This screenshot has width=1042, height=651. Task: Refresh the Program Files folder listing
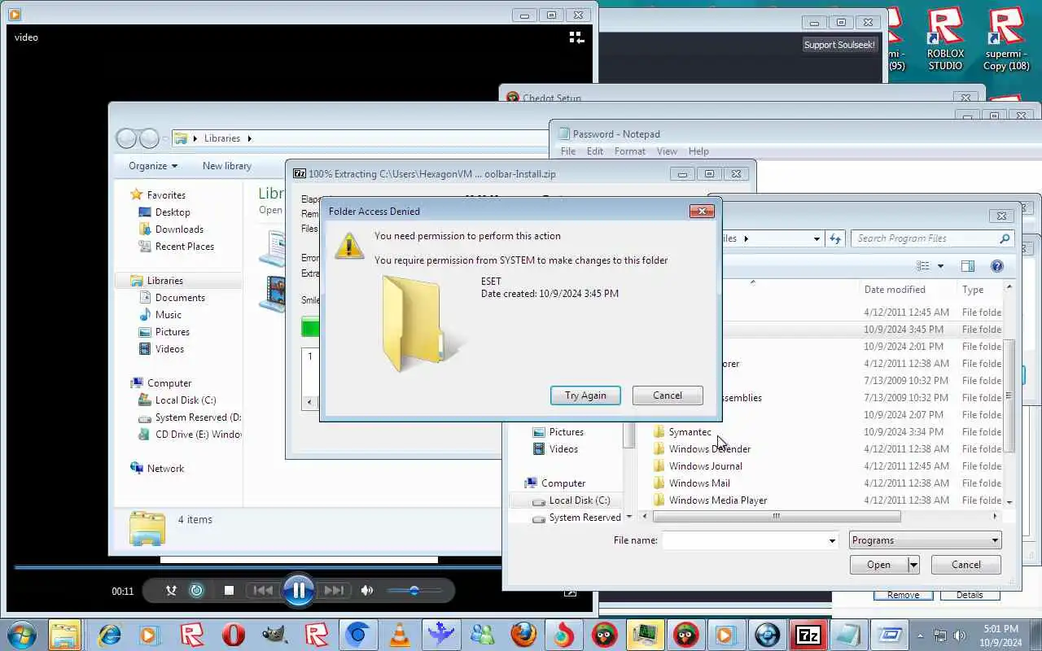835,238
